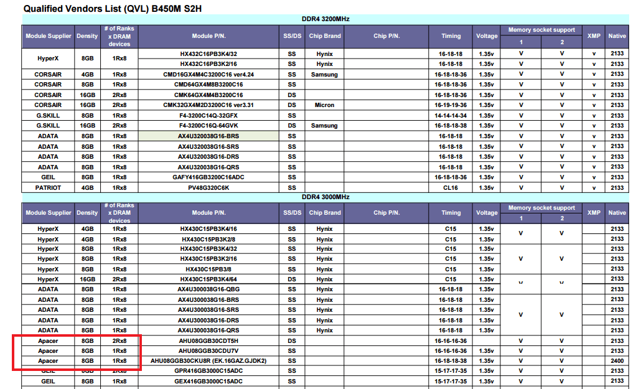Select Samsung chip brand in F4-3200C16Q-64GVK row

(x=324, y=126)
